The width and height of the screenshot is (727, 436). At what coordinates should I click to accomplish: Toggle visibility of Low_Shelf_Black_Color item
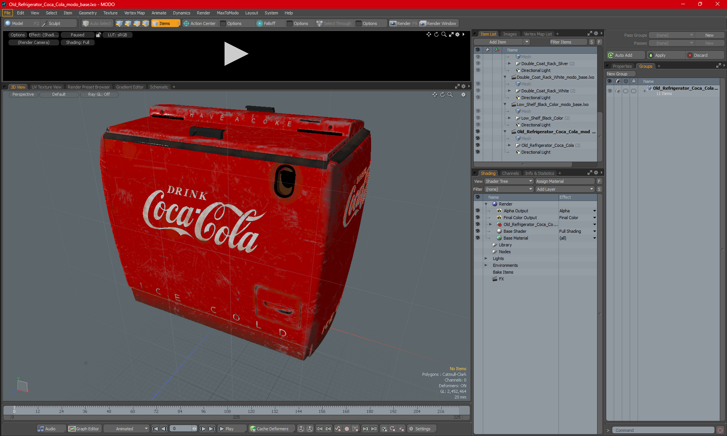tap(477, 118)
